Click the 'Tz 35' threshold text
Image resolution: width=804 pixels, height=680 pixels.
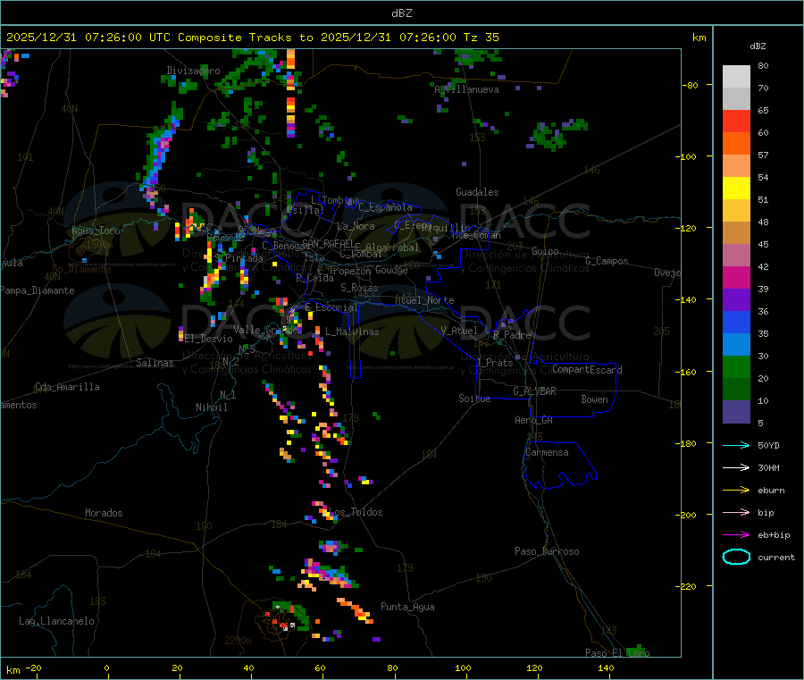click(482, 38)
